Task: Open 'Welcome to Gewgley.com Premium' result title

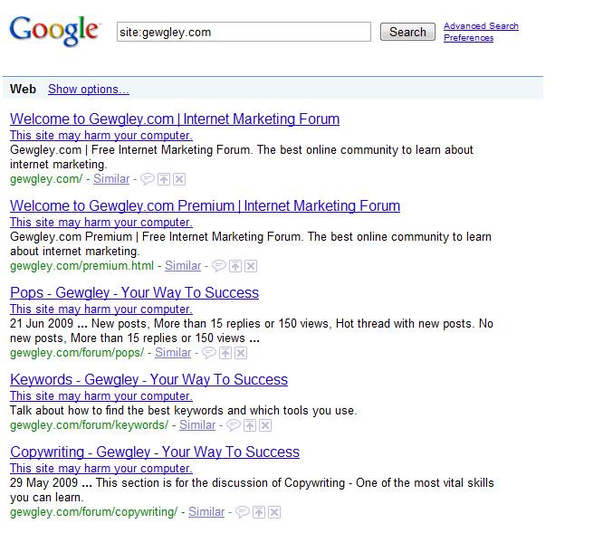Action: pos(205,206)
